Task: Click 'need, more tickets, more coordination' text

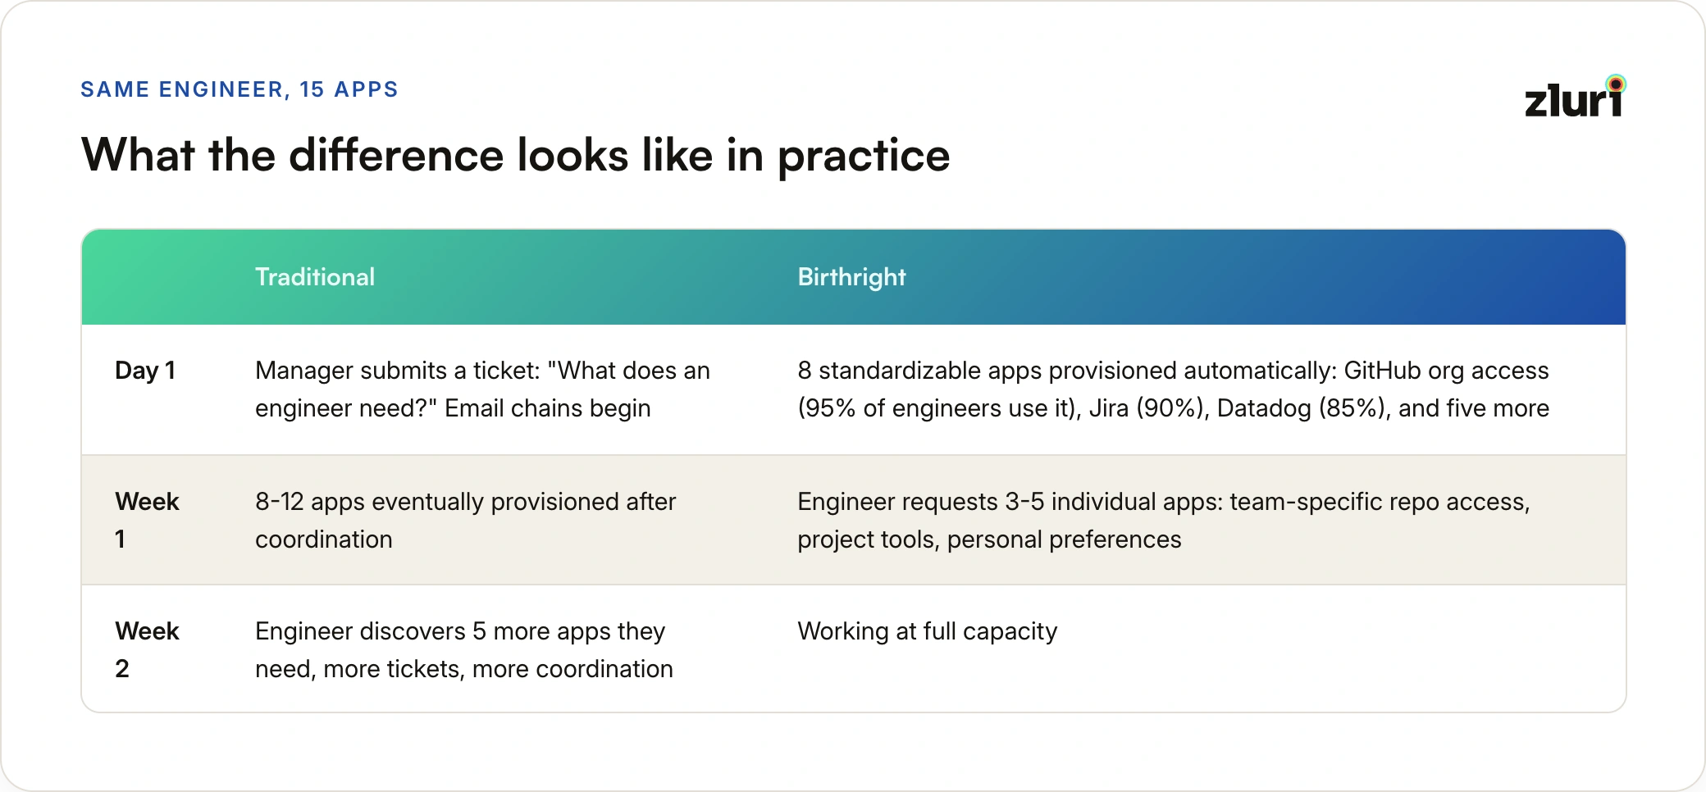Action: 463,669
